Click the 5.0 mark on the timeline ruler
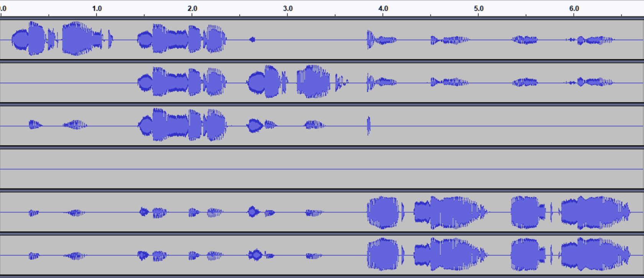This screenshot has width=644, height=278. pyautogui.click(x=479, y=8)
